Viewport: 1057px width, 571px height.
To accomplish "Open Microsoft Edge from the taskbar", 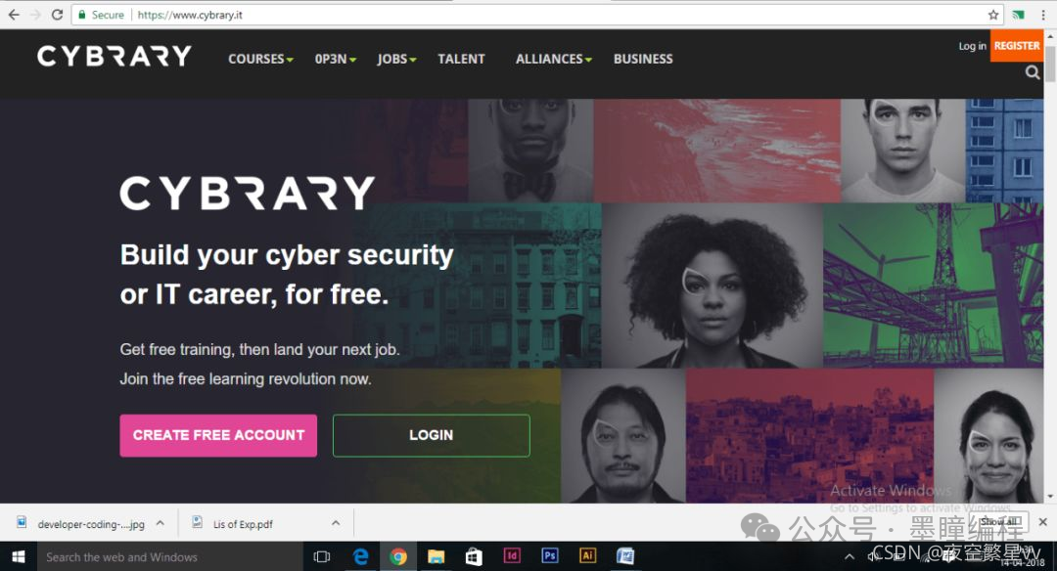I will tap(360, 556).
